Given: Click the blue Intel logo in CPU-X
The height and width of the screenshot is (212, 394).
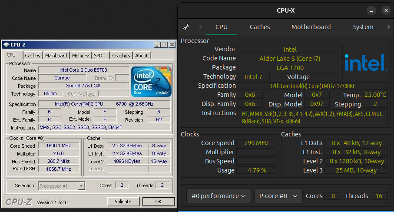Looking at the screenshot, I should [x=366, y=63].
